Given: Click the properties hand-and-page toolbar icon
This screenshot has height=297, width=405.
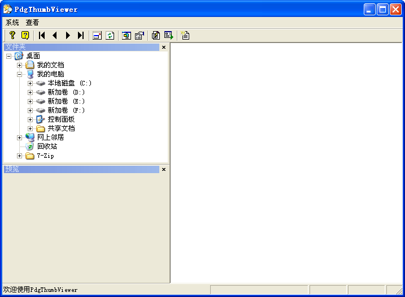Looking at the screenshot, I should pyautogui.click(x=140, y=35).
